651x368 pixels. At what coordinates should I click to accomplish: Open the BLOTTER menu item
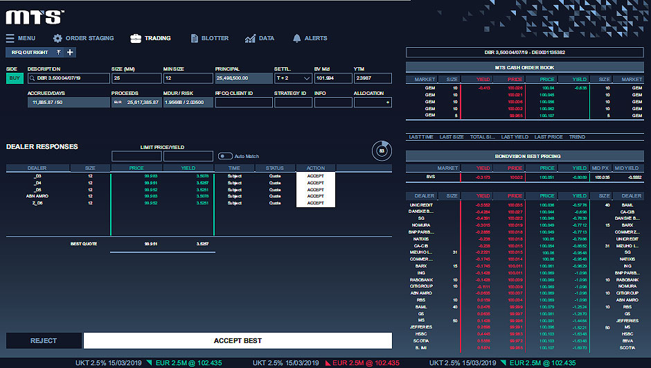tap(215, 38)
